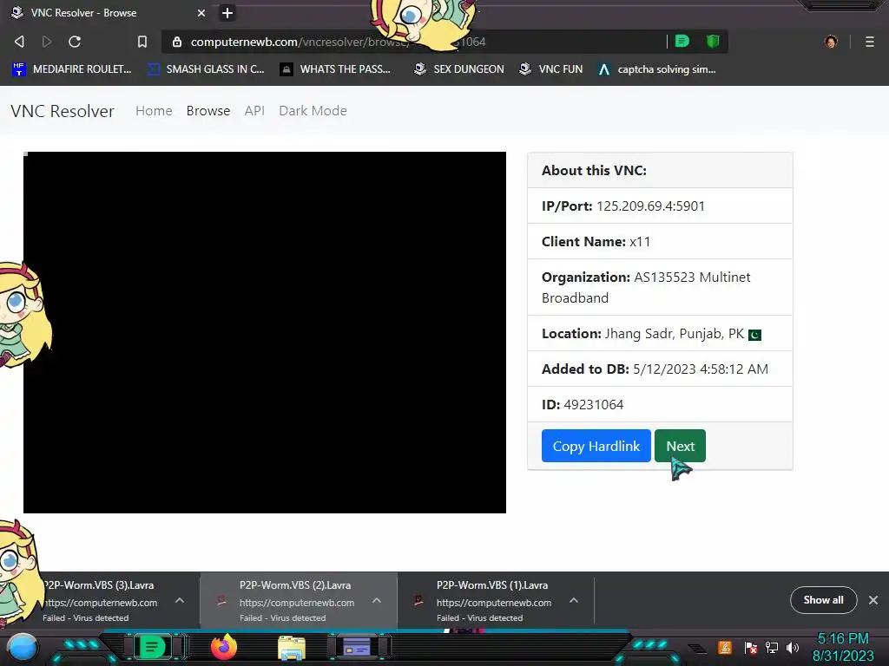This screenshot has height=666, width=889.
Task: Expand options for P2P-Worm.VBS (2).Lavra download
Action: (377, 600)
